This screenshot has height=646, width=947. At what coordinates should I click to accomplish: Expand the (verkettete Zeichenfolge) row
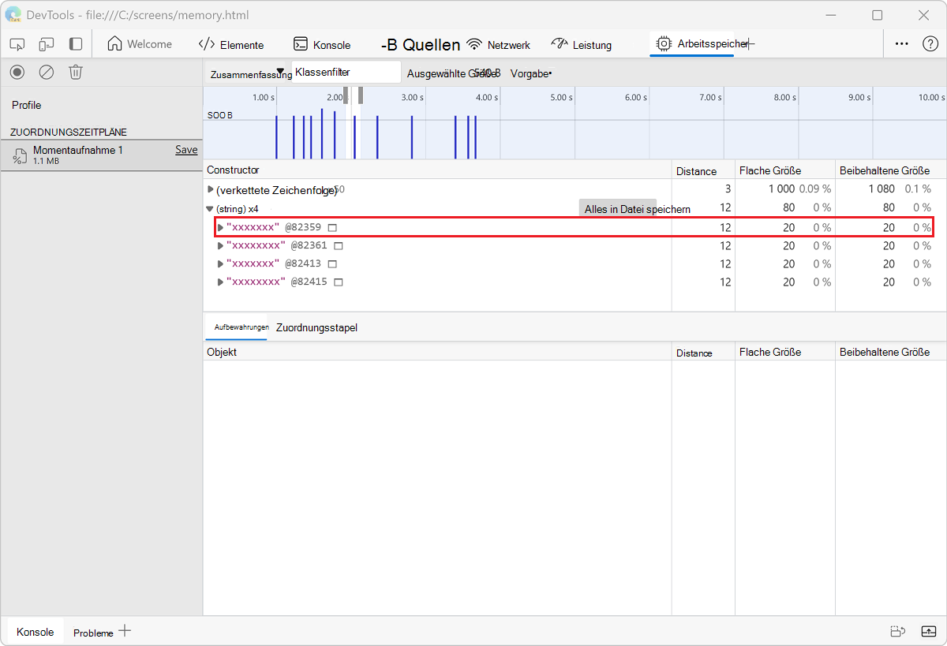(x=211, y=189)
